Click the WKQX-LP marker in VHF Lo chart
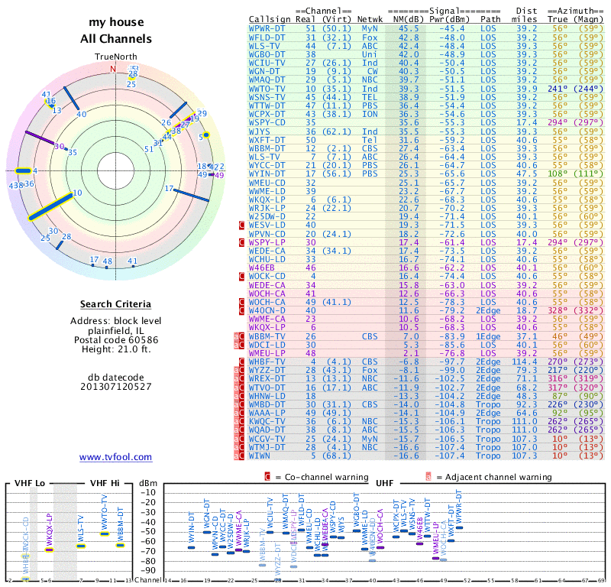 tap(49, 549)
